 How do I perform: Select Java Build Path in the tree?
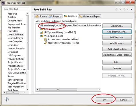[x=15, y=35]
